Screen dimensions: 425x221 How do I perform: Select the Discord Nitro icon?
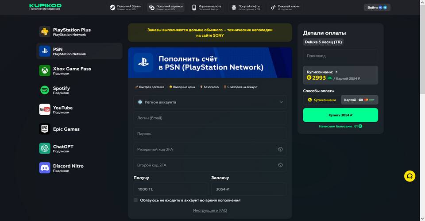[45, 168]
